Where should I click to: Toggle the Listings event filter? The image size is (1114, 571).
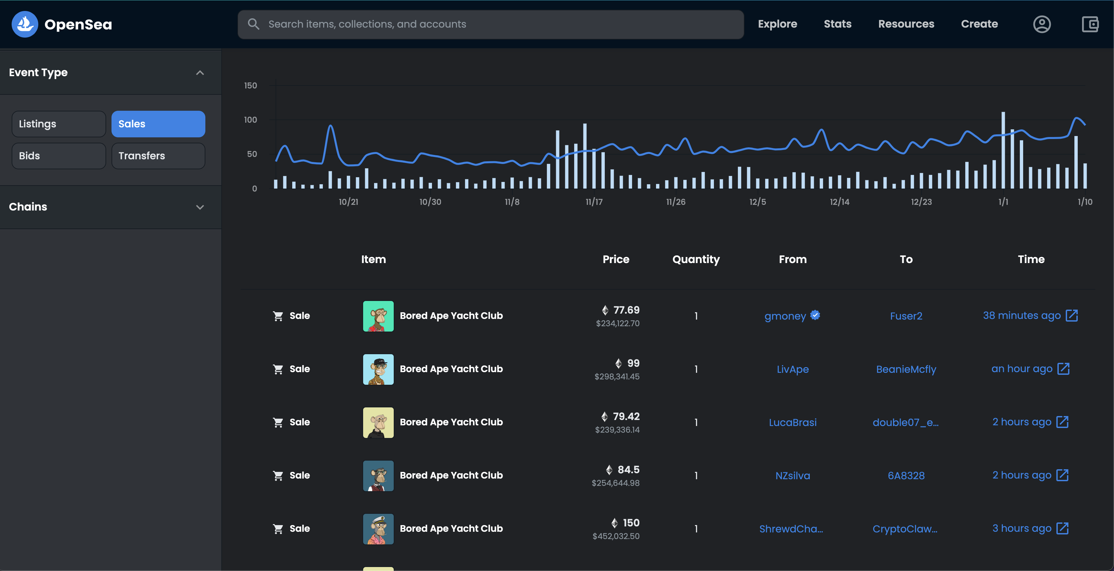59,124
